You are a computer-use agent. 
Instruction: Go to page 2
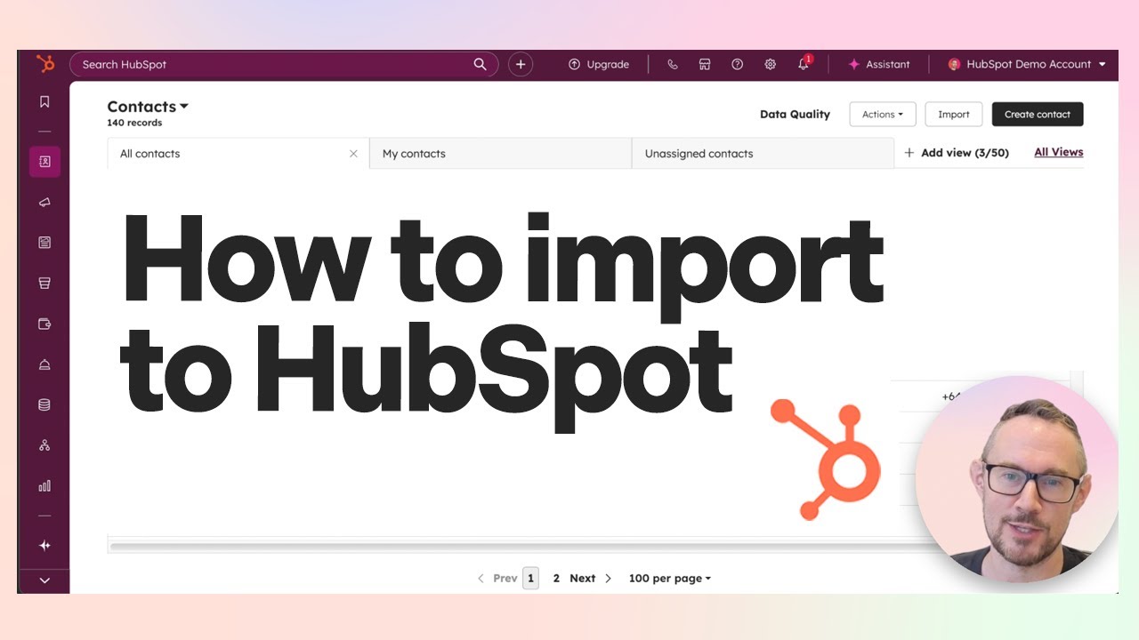(556, 578)
